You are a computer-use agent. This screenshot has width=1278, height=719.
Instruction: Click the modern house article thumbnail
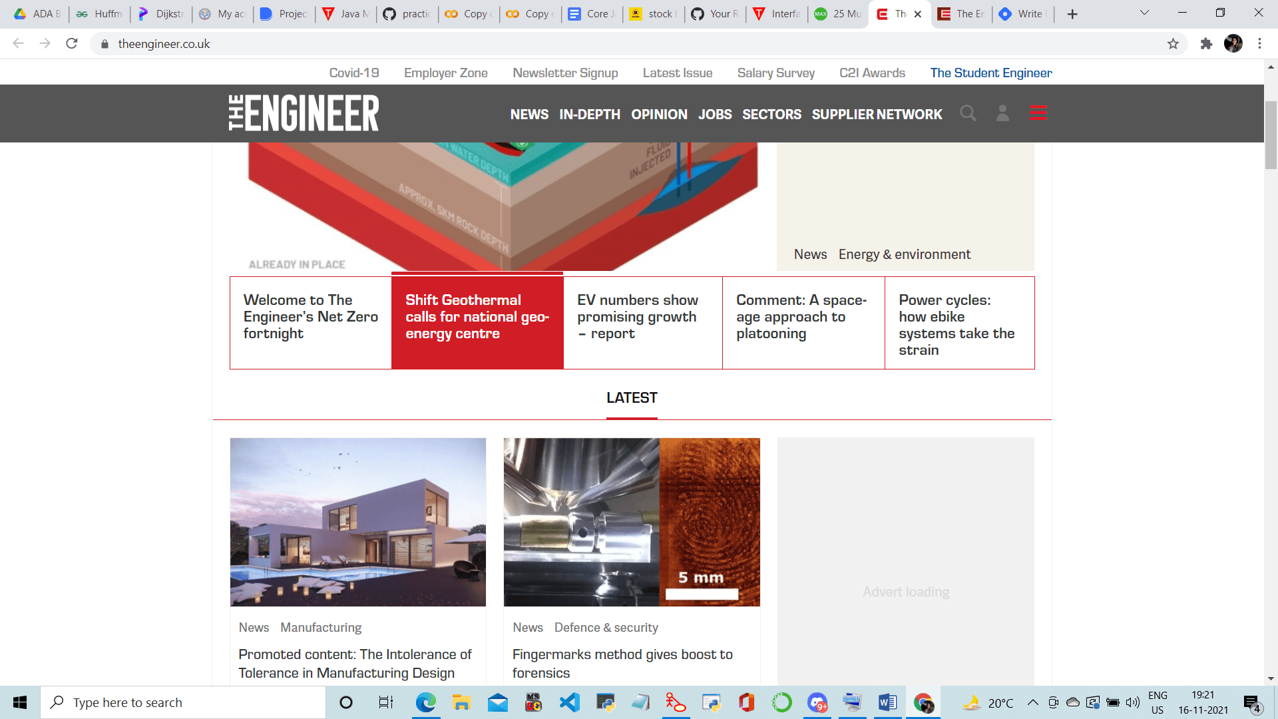pyautogui.click(x=358, y=522)
